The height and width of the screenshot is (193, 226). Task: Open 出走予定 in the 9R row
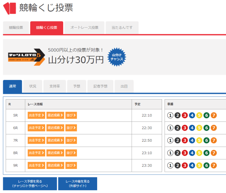(36, 165)
